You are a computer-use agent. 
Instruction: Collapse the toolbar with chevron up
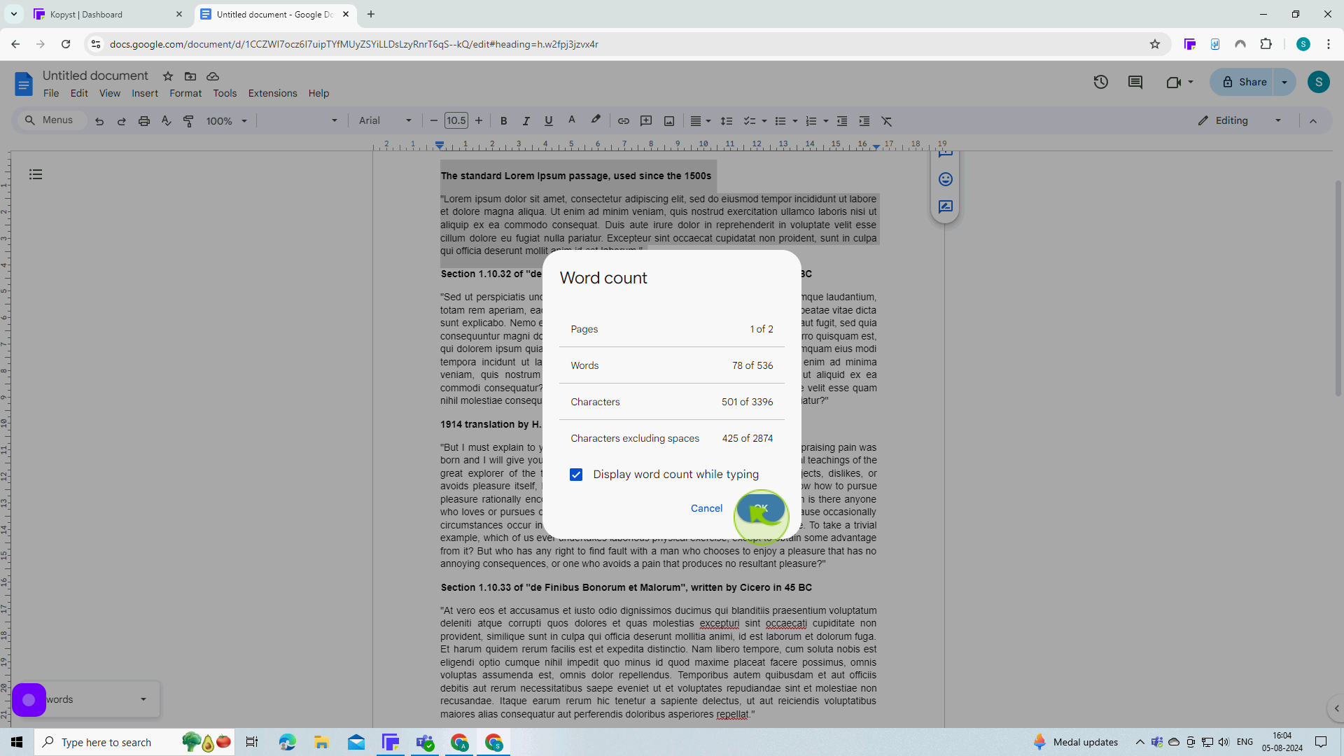point(1313,121)
